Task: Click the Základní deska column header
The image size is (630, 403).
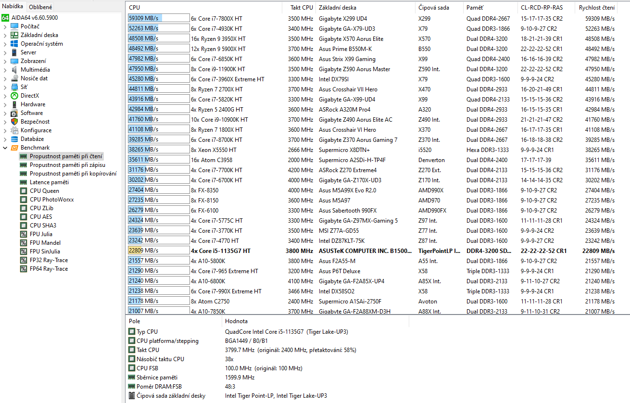Action: (x=365, y=7)
